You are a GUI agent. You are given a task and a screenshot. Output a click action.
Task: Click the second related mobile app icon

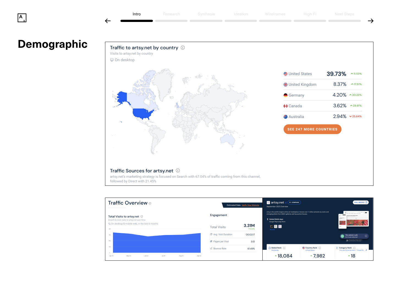276,226
